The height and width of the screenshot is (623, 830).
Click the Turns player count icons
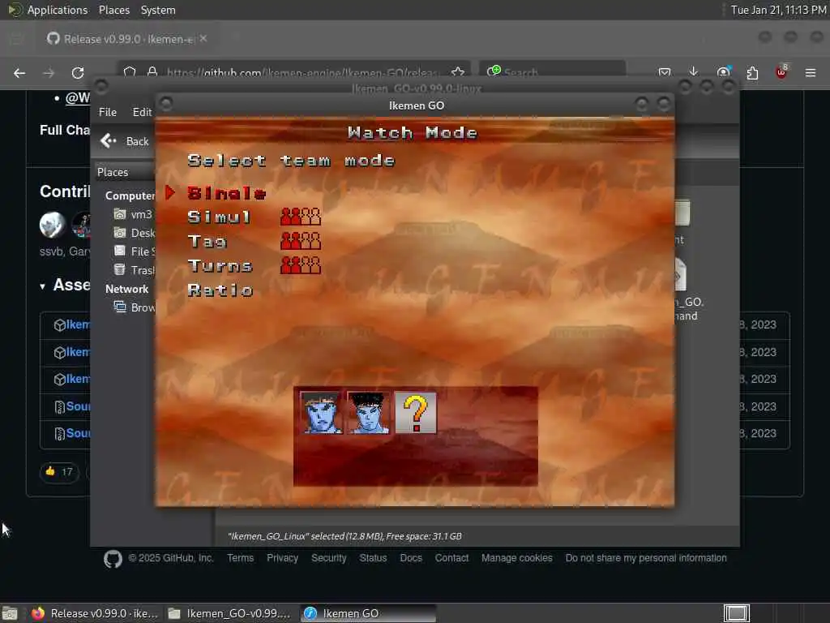tap(301, 265)
